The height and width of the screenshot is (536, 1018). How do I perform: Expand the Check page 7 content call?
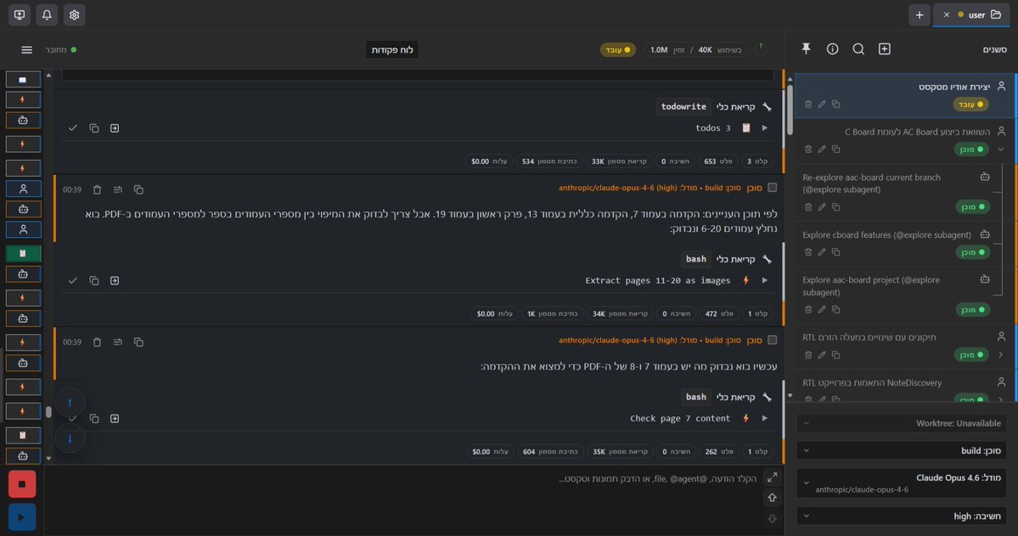coord(765,419)
